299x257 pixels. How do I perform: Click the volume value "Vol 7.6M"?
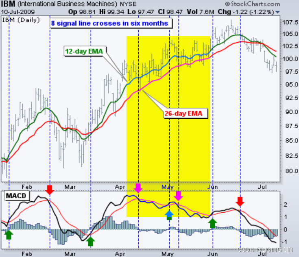click(x=201, y=12)
